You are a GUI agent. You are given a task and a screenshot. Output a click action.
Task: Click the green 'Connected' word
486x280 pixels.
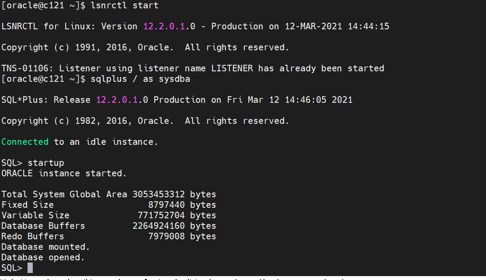tap(25, 142)
